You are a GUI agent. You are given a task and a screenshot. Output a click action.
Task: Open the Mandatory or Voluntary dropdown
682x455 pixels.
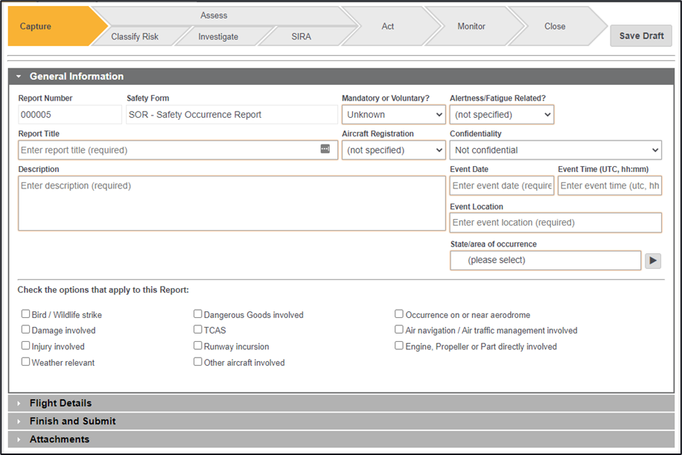pyautogui.click(x=394, y=115)
